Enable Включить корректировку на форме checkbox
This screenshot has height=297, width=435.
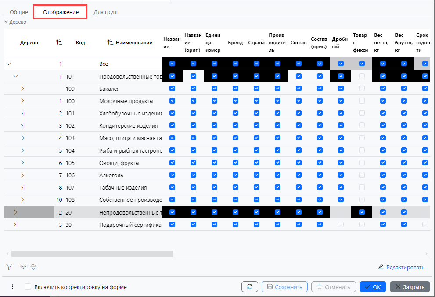28,287
